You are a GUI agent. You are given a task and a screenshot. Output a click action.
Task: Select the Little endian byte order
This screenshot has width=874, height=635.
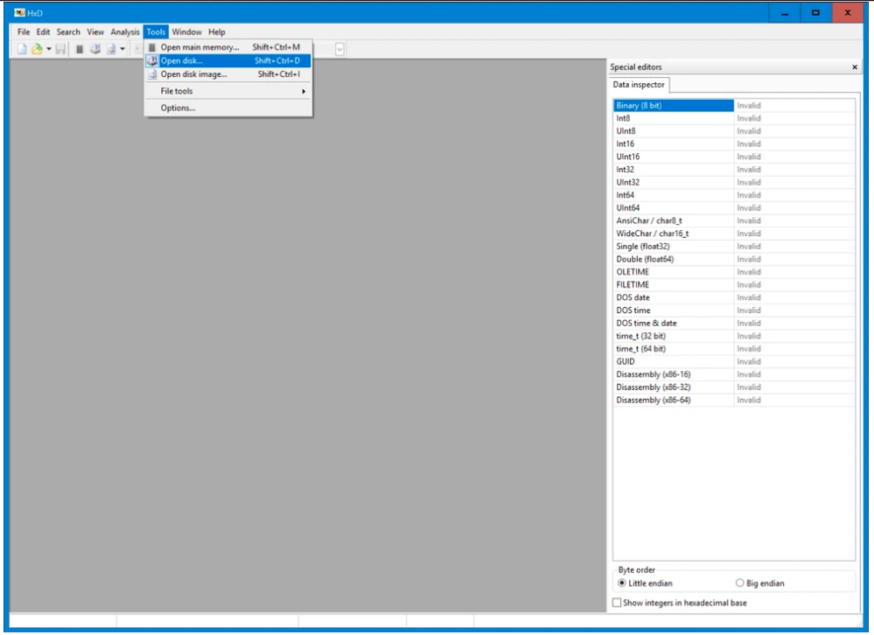click(622, 583)
